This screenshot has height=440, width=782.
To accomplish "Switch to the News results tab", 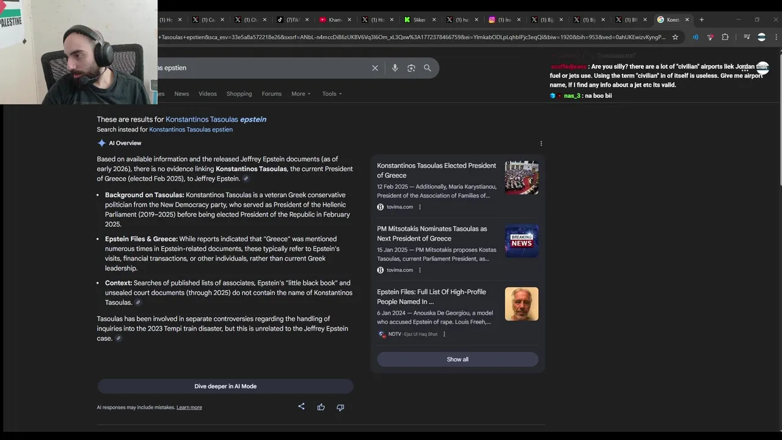I will coord(181,94).
